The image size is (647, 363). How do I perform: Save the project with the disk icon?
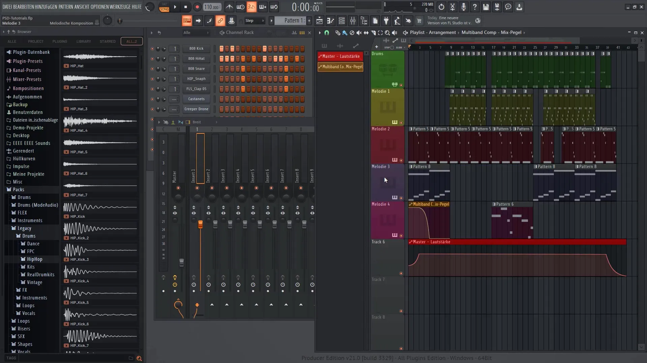coord(486,7)
